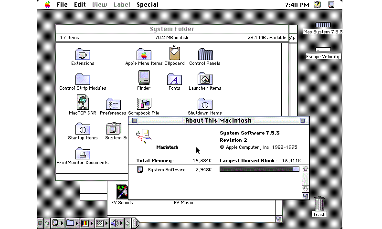
Task: Open the File menu
Action: 62,5
